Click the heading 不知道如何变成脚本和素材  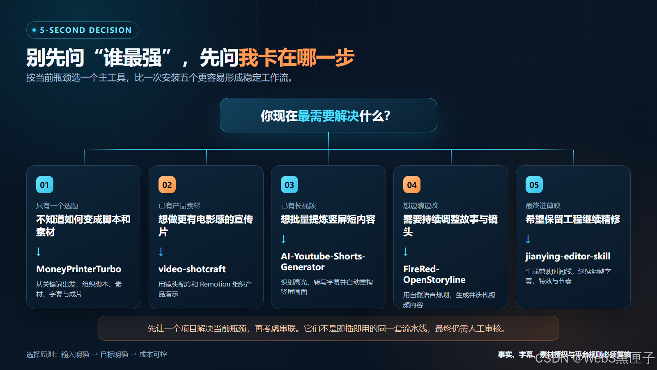83,226
